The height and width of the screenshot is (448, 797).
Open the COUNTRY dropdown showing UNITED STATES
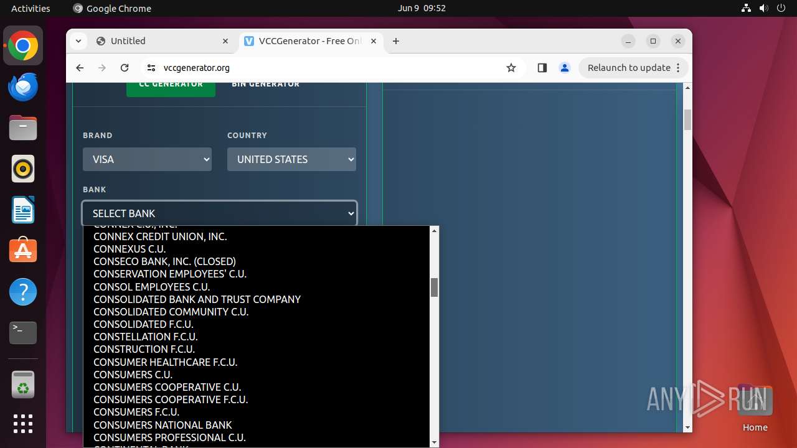point(291,159)
